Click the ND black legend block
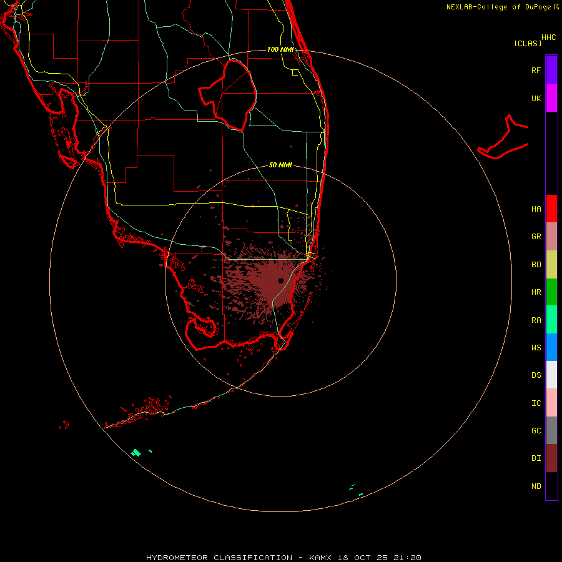This screenshot has height=562, width=562. [551, 486]
